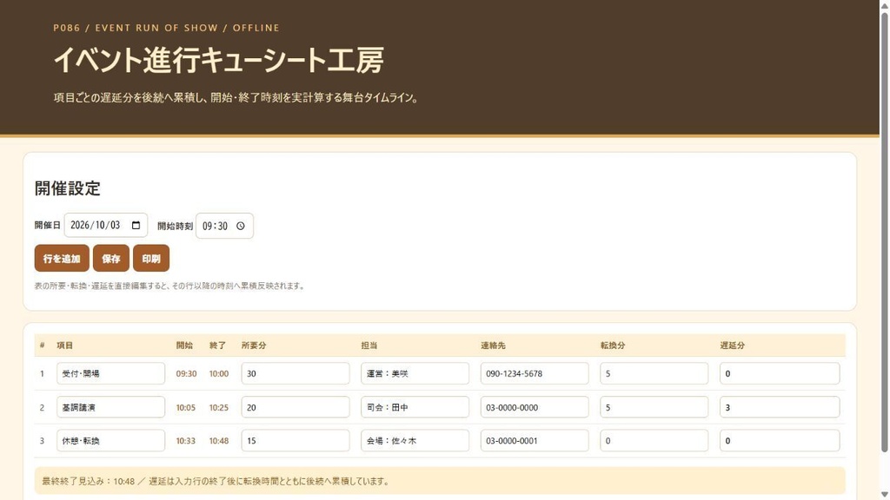The image size is (890, 500).
Task: Click the 保存 button
Action: [x=111, y=259]
